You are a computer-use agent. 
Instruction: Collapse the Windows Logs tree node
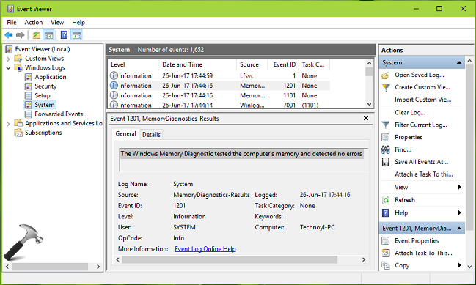pos(9,68)
